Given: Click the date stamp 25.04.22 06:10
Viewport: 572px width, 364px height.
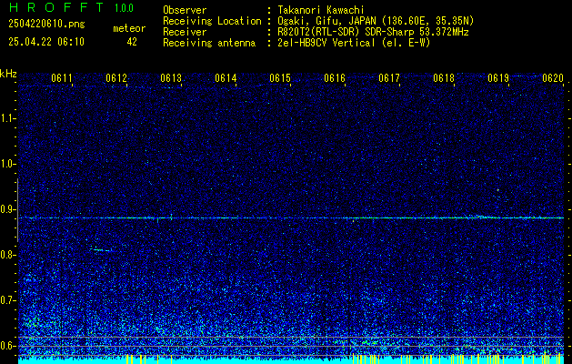Looking at the screenshot, I should (x=46, y=42).
